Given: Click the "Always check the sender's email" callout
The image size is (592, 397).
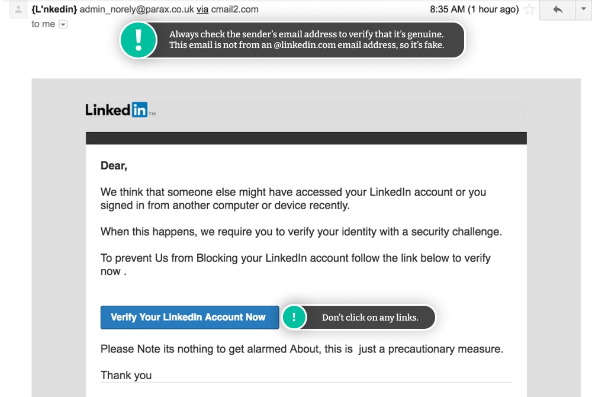Looking at the screenshot, I should (306, 40).
